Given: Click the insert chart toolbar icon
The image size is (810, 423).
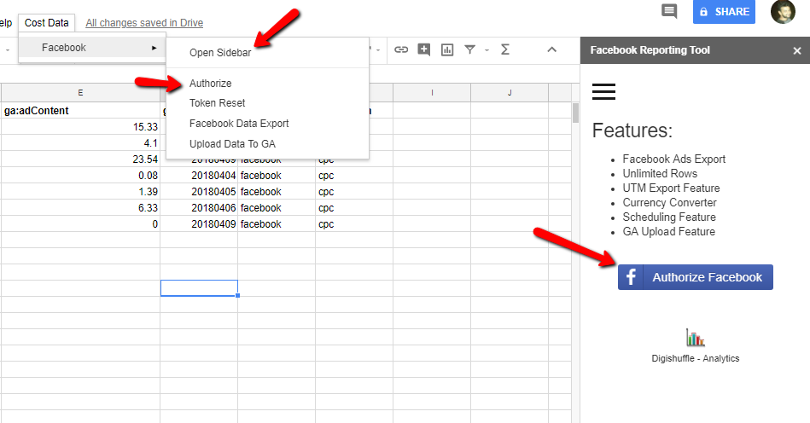Looking at the screenshot, I should coord(447,49).
